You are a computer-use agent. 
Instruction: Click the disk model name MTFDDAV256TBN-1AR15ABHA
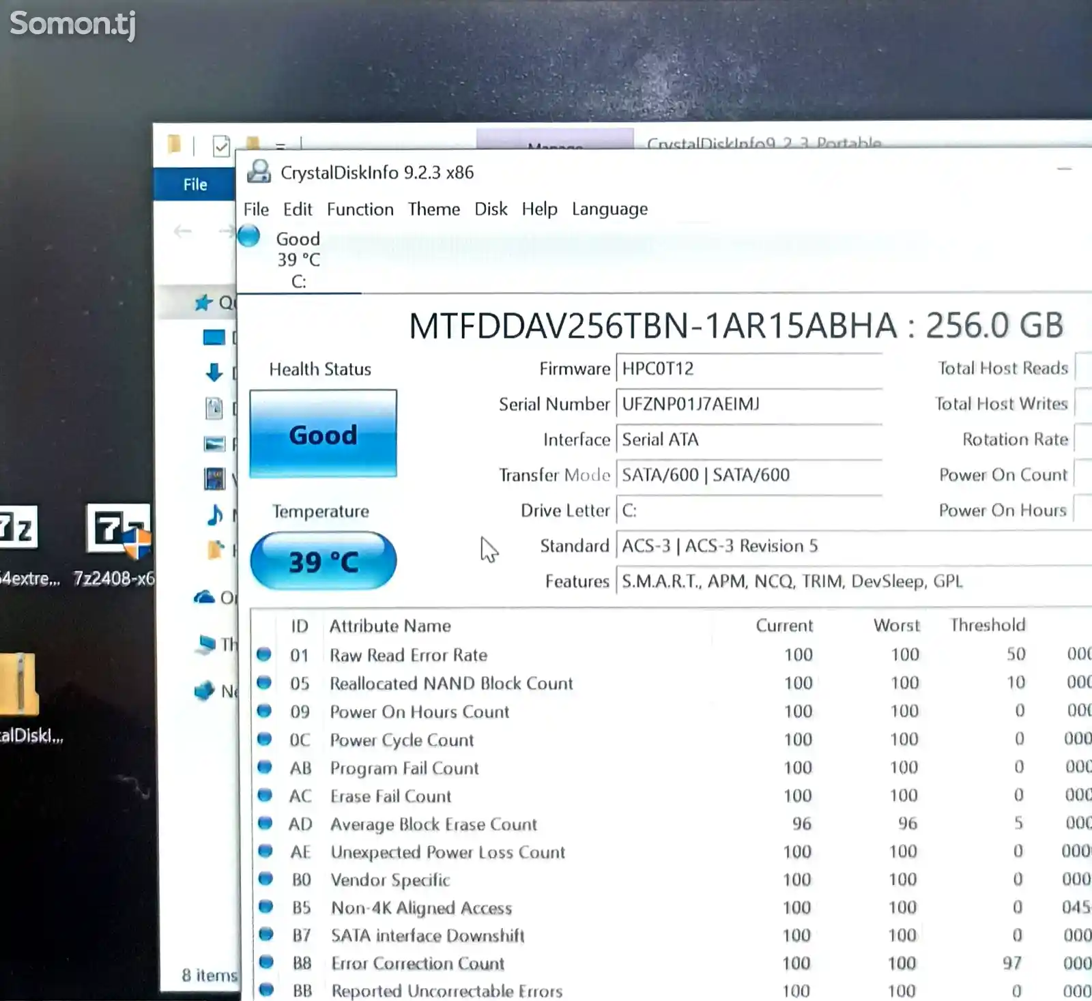tap(653, 325)
